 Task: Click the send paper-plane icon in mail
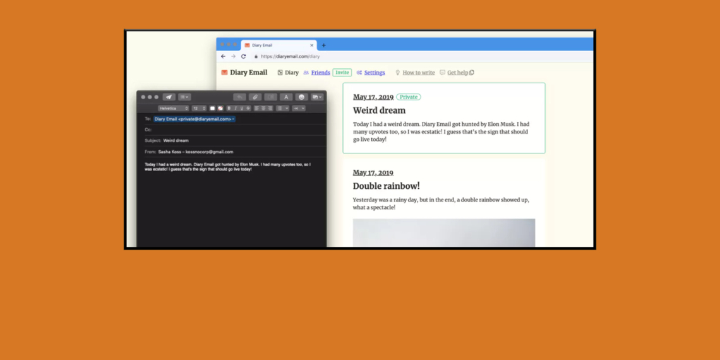pos(169,97)
